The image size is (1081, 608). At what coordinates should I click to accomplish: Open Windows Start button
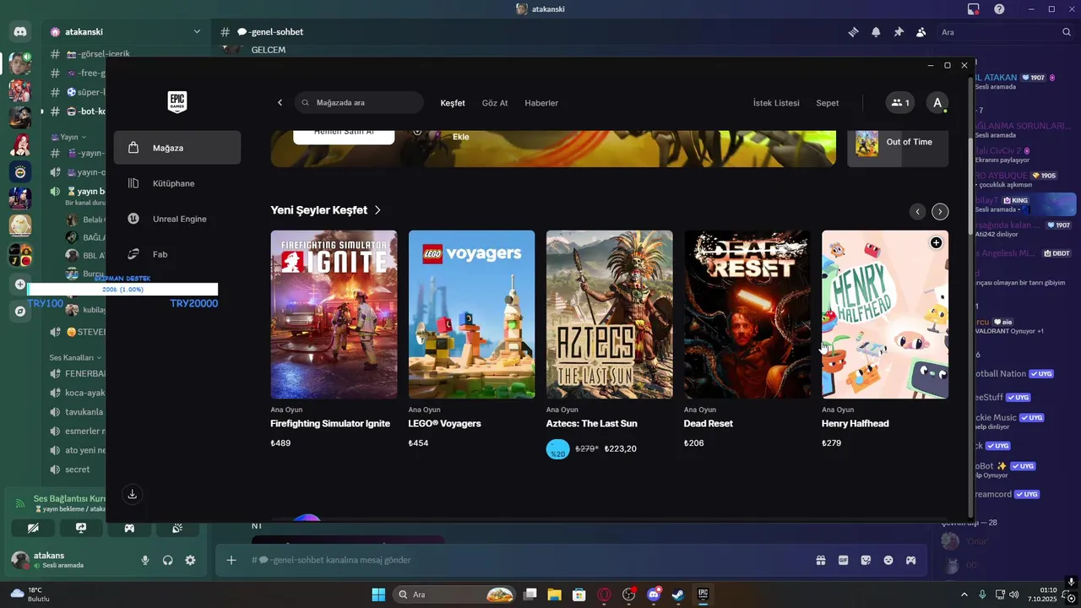click(x=378, y=594)
